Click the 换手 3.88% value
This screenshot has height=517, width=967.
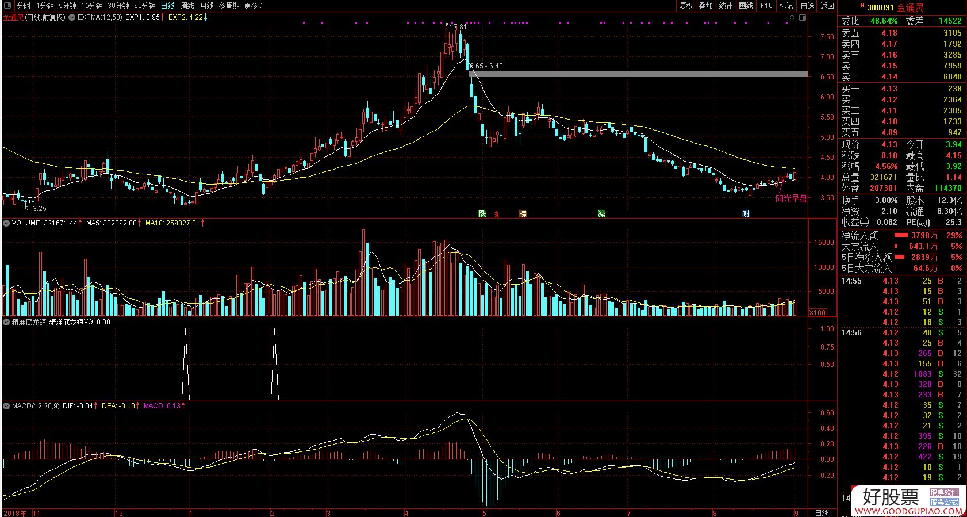pyautogui.click(x=886, y=200)
